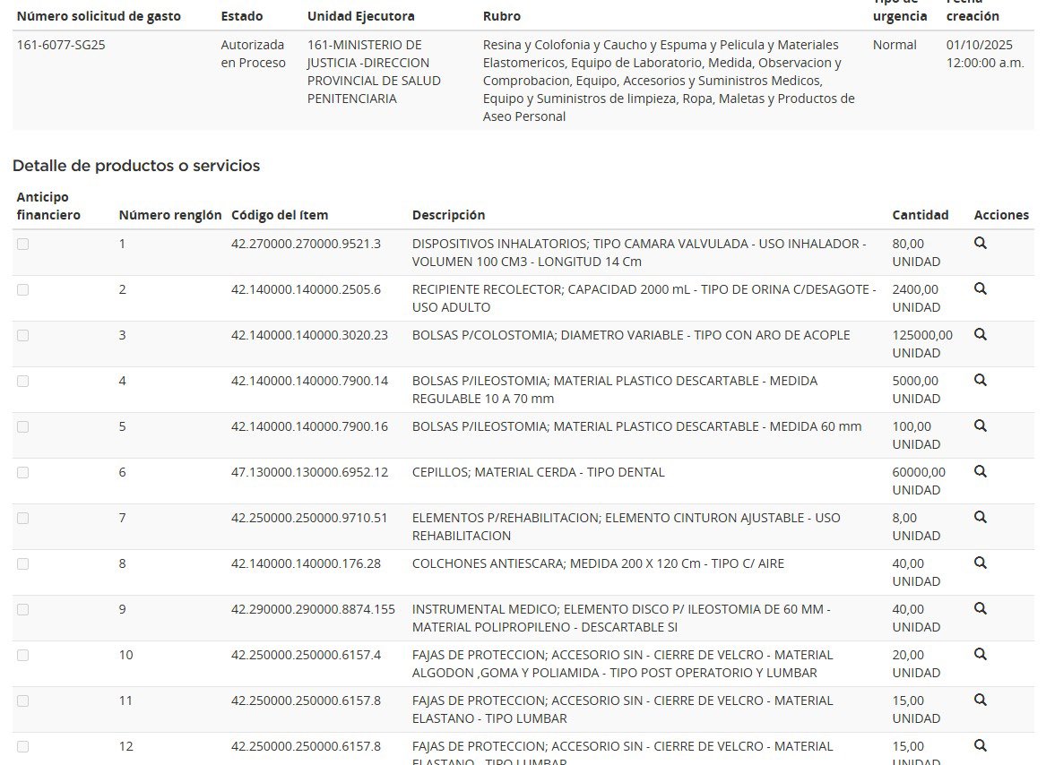Click Rubro column header
Viewport: 1046px width, 765px height.
(502, 16)
